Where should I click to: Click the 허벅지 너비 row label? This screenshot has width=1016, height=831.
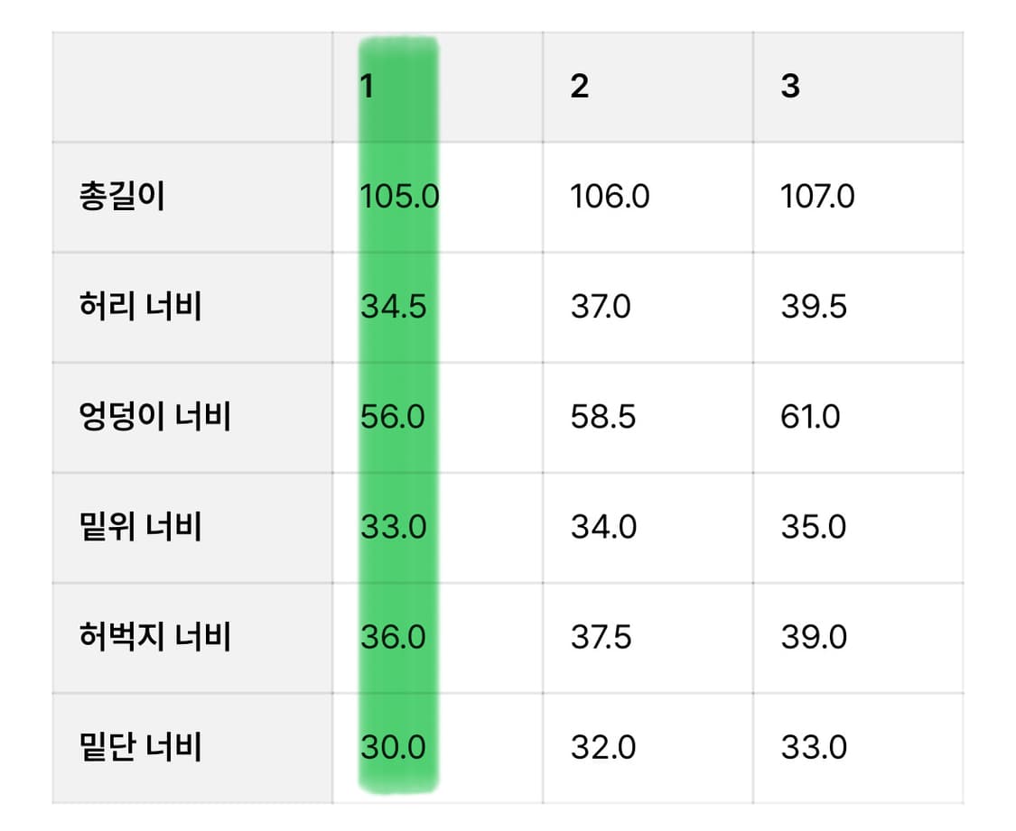154,637
